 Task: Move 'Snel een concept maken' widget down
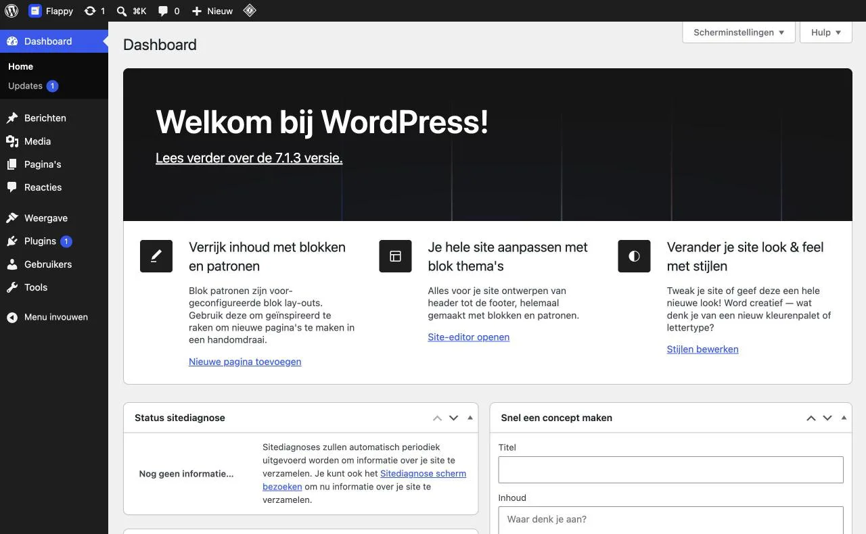827,418
